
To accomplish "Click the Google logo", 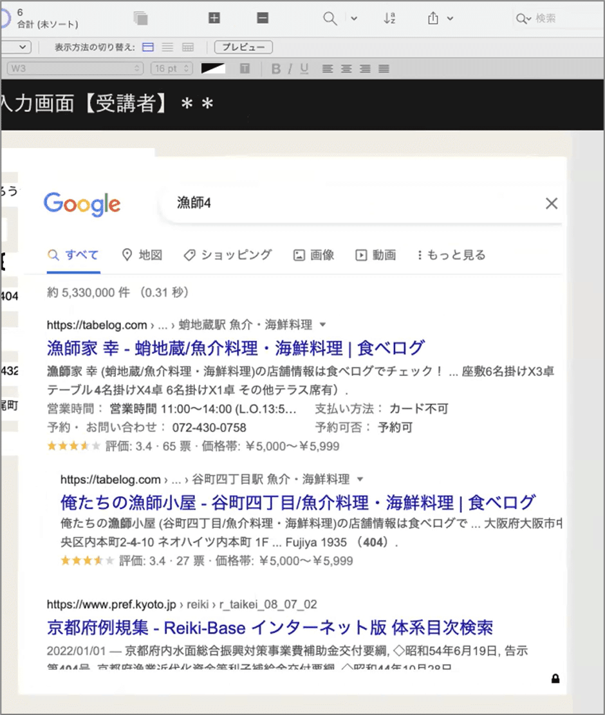I will [82, 204].
